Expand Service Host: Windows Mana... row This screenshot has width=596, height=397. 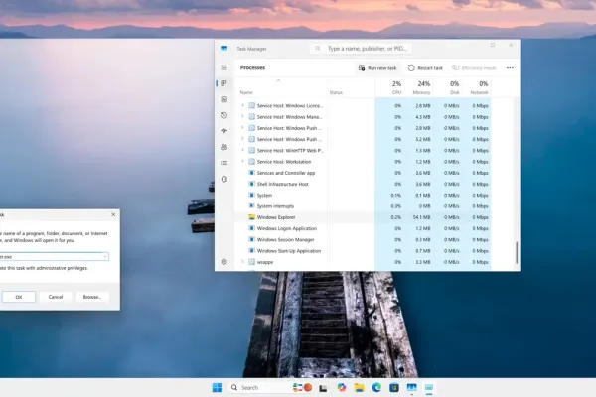(243, 117)
